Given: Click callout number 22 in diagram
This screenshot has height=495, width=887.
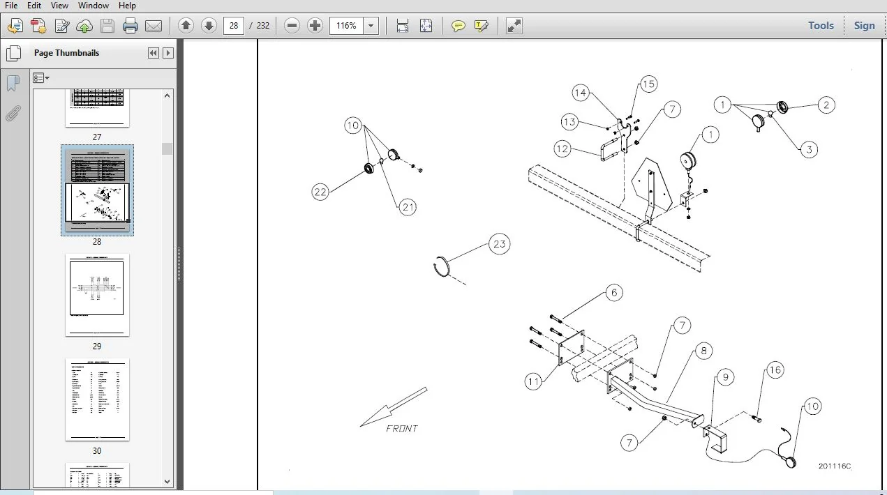Looking at the screenshot, I should point(320,192).
